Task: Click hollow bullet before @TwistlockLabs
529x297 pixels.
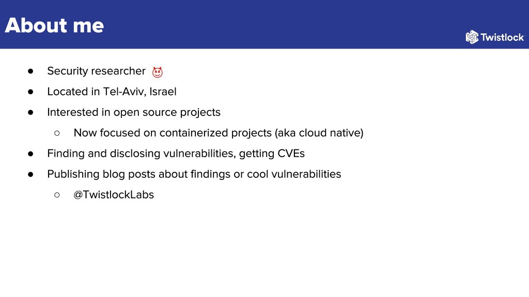Action: pos(57,194)
